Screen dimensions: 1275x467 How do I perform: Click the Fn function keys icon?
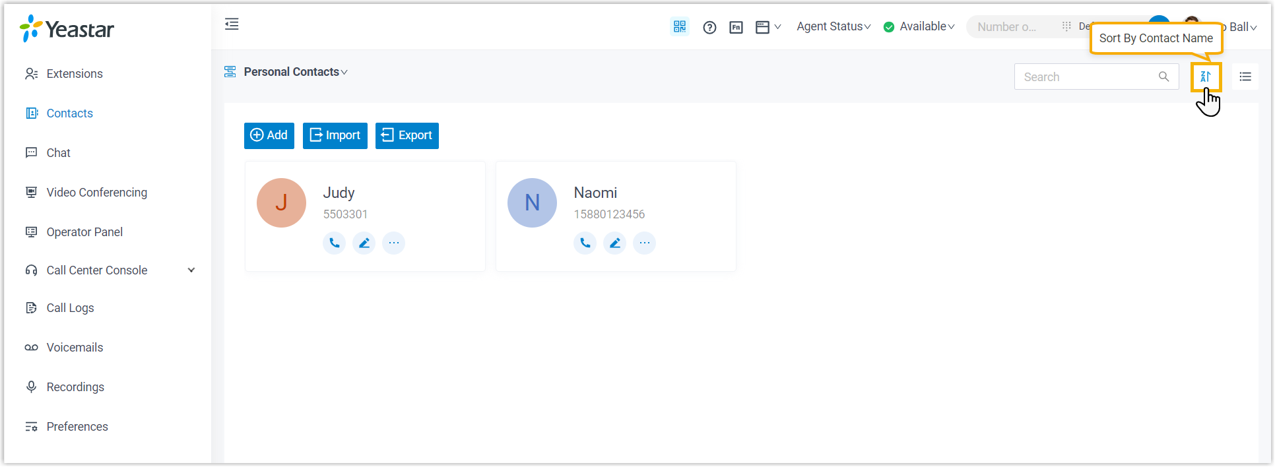736,27
